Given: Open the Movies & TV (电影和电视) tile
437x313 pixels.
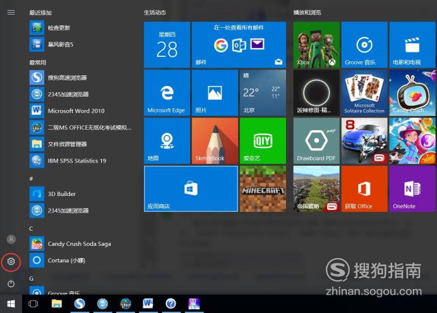Looking at the screenshot, I should pyautogui.click(x=412, y=45).
